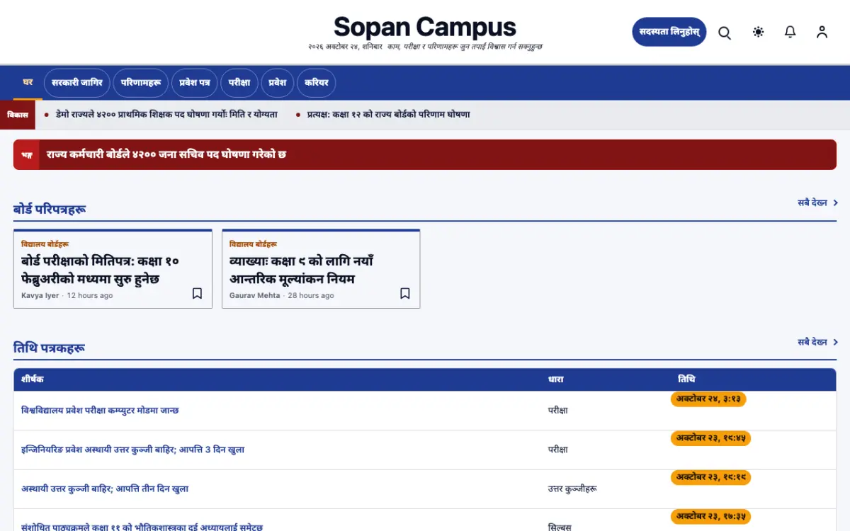Open ticker headline about ४२०० प्राथमिक शिक्षक पद
This screenshot has height=531, width=850.
point(166,114)
